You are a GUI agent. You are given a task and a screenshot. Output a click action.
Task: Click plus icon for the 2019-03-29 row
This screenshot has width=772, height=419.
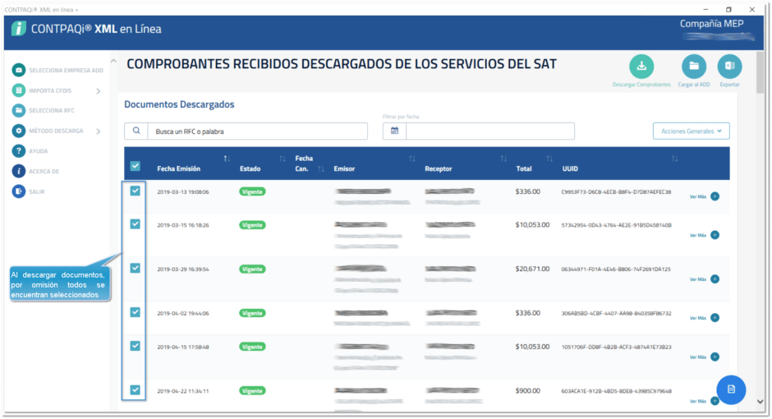coord(715,279)
